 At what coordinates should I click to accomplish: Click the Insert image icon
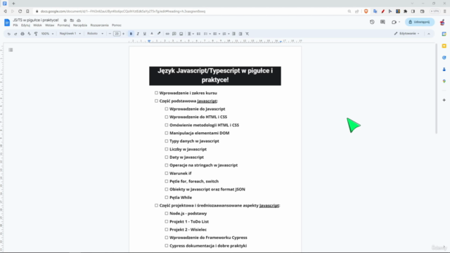click(x=181, y=34)
